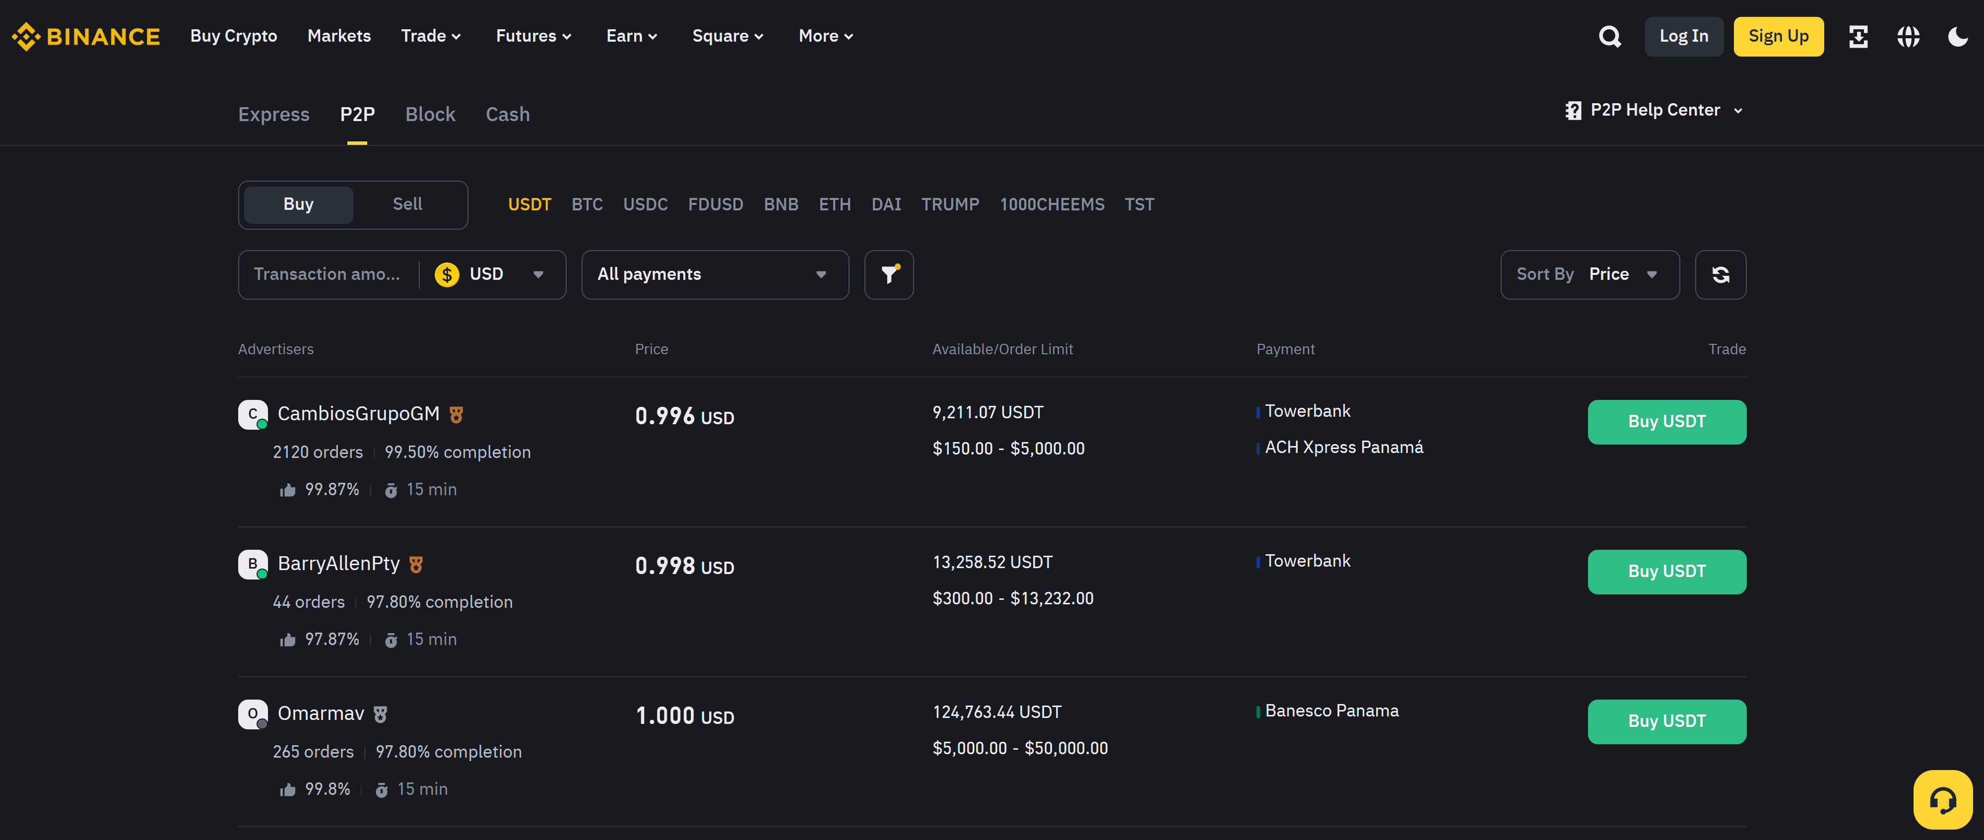Click the search magnifier icon
This screenshot has width=1984, height=840.
[1609, 36]
